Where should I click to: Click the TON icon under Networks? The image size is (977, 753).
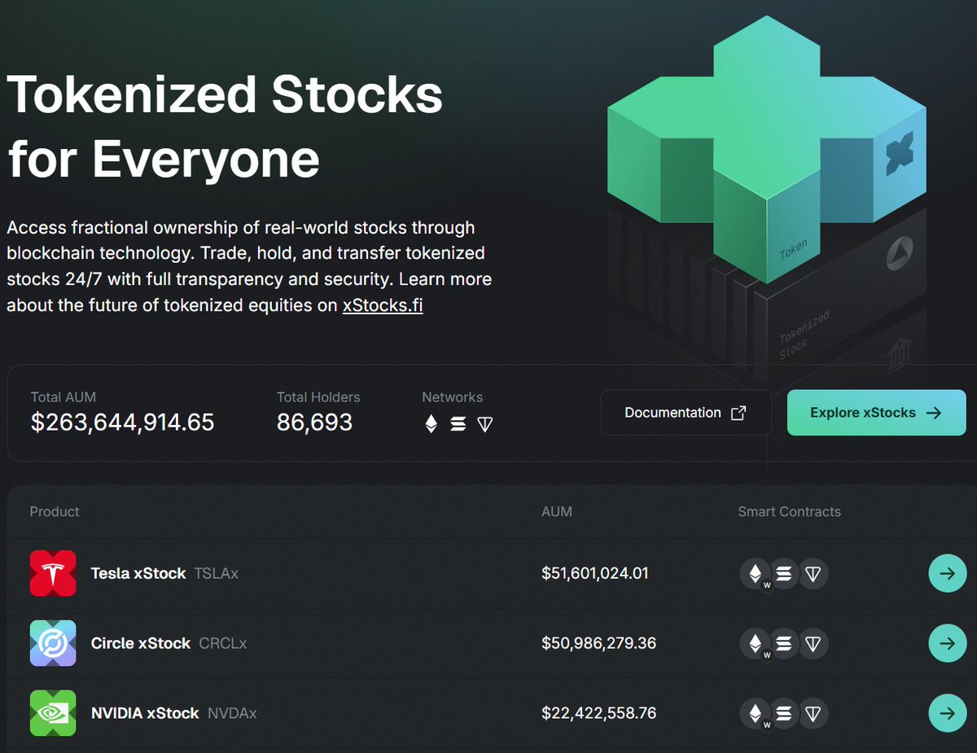485,424
